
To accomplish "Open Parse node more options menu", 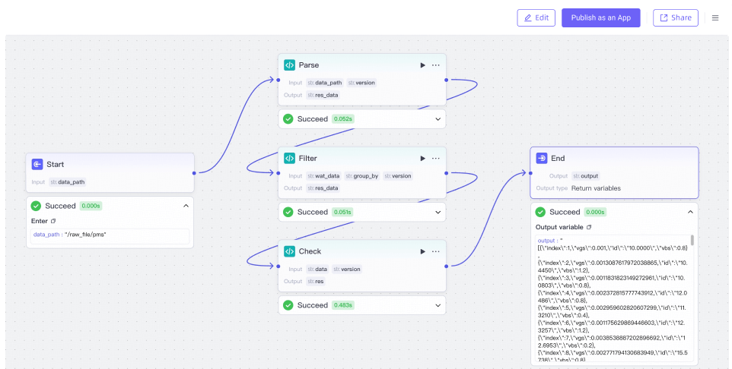I will (x=436, y=65).
